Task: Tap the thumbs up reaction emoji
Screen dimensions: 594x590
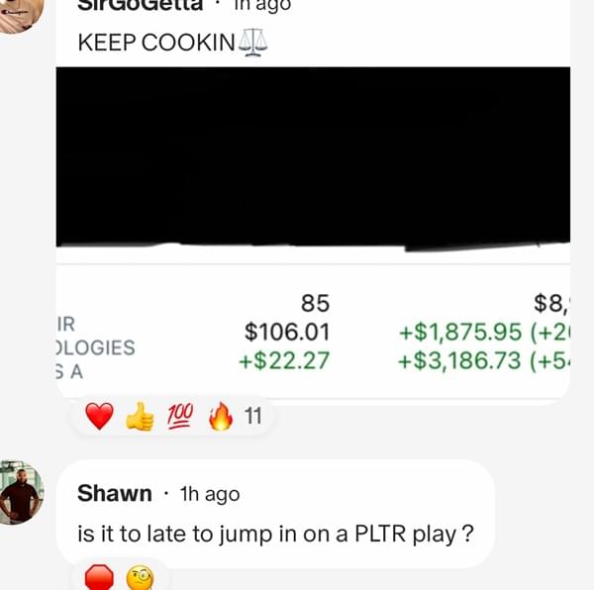Action: tap(140, 416)
